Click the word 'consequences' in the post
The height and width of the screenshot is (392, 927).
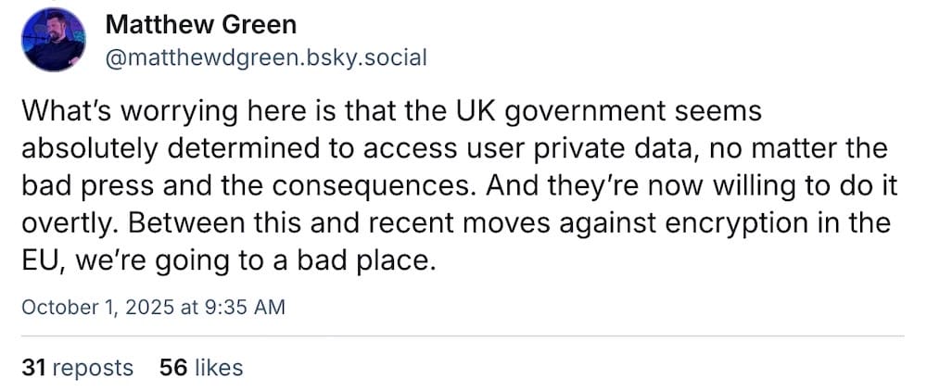(374, 185)
